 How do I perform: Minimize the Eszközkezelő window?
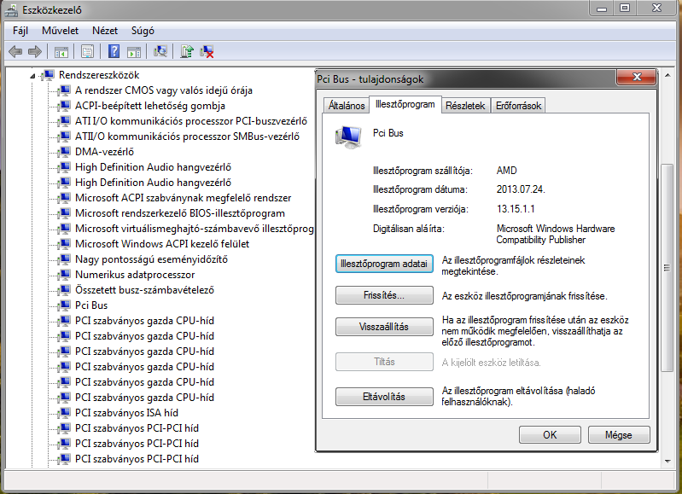(602, 8)
